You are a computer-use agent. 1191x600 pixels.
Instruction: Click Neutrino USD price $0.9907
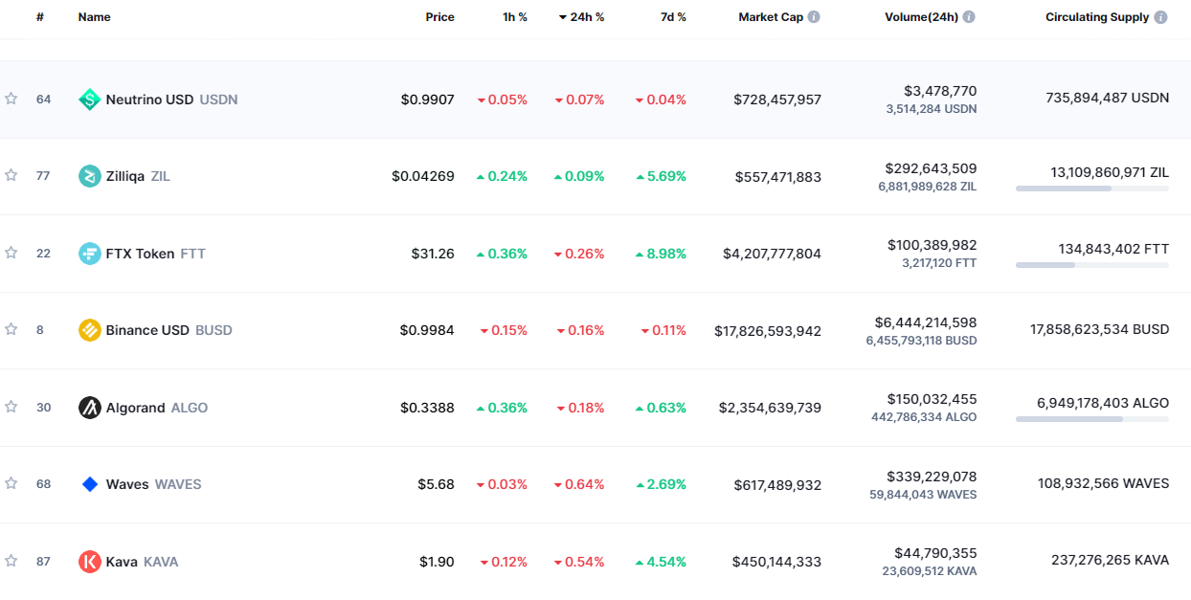(428, 100)
